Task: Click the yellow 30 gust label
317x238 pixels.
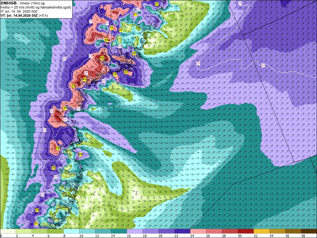Action: click(37, 210)
